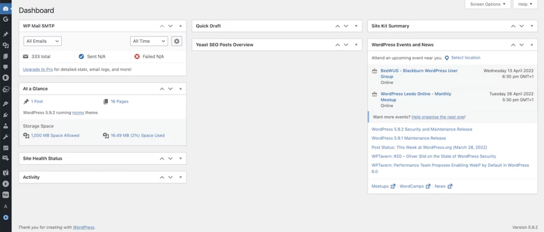Open WordPress 5.9.2 Security and Maintenance Release

(x=422, y=130)
